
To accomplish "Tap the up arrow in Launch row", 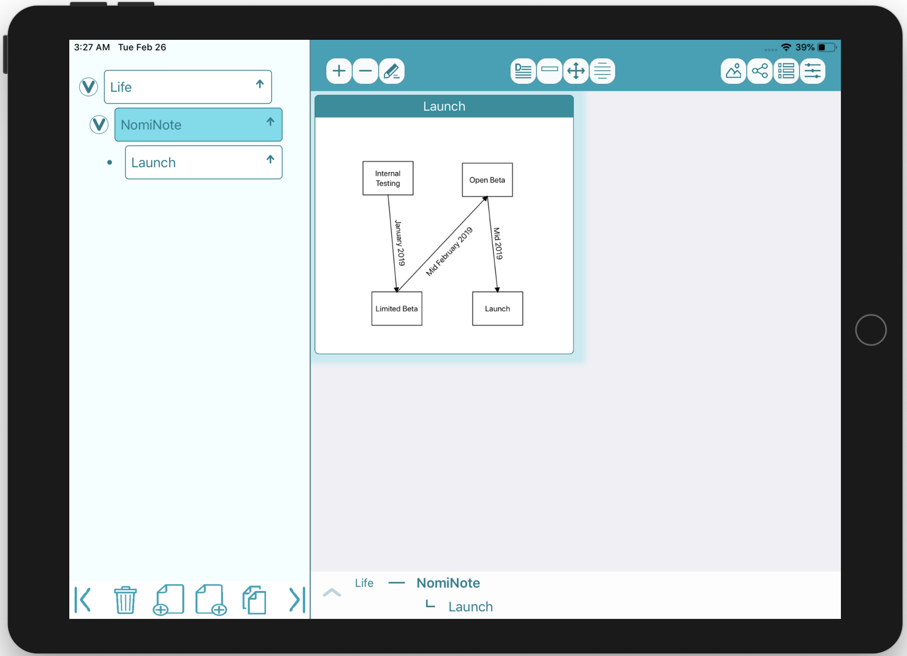I will (270, 159).
